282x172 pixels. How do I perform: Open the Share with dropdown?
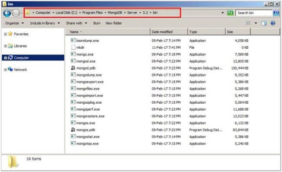coord(77,23)
